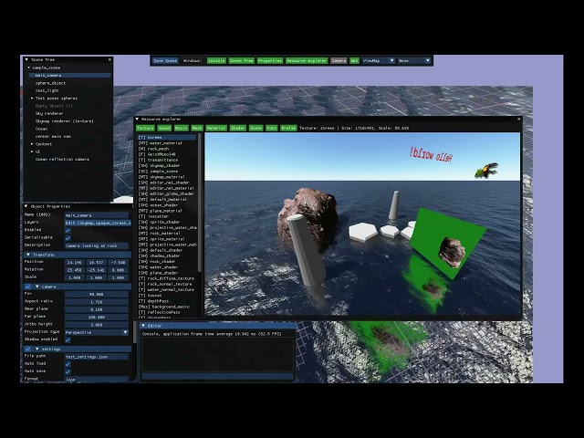This screenshot has width=584, height=438.
Task: Select the Texture resource filter
Action: (x=145, y=128)
